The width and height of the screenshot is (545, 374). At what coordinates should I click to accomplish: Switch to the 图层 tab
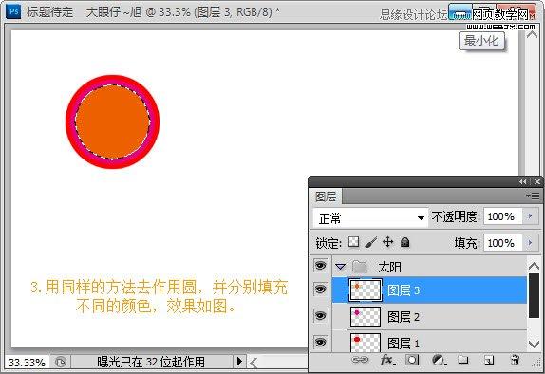pyautogui.click(x=326, y=196)
